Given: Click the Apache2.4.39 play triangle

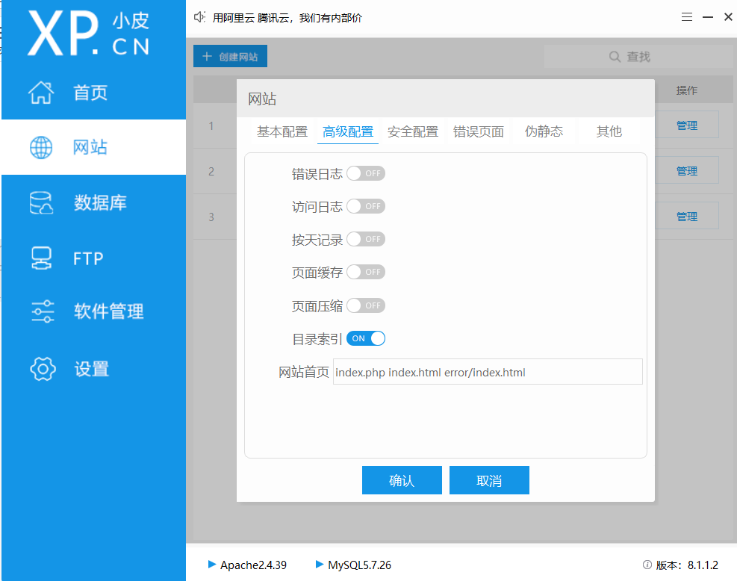Looking at the screenshot, I should coord(212,564).
